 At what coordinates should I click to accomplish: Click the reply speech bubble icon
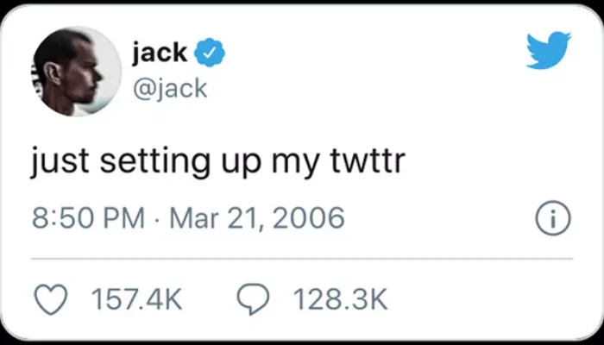(x=252, y=299)
